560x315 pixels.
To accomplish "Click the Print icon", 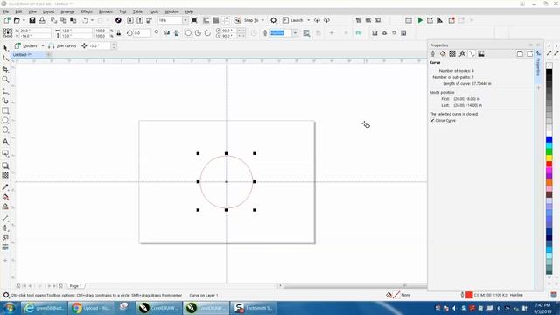I will pos(42,20).
